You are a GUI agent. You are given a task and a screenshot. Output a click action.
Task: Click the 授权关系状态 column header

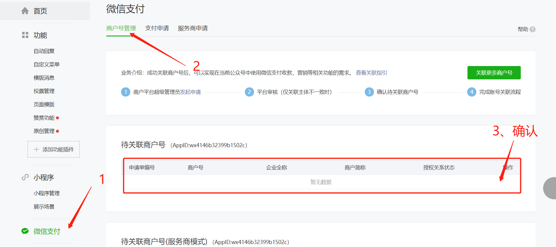[x=439, y=168]
